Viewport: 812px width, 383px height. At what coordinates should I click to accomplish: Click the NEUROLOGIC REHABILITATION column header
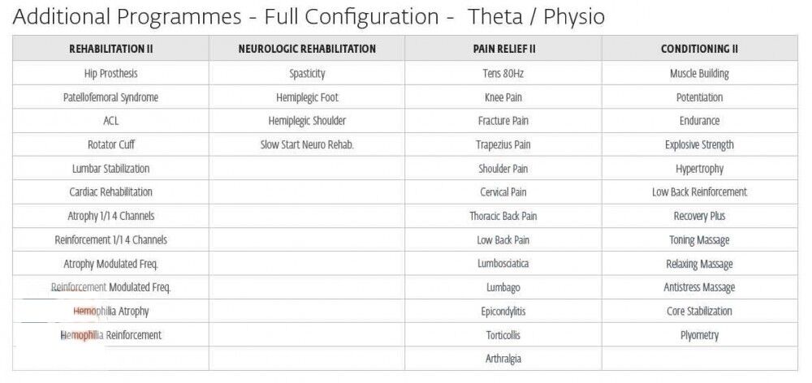(x=307, y=49)
